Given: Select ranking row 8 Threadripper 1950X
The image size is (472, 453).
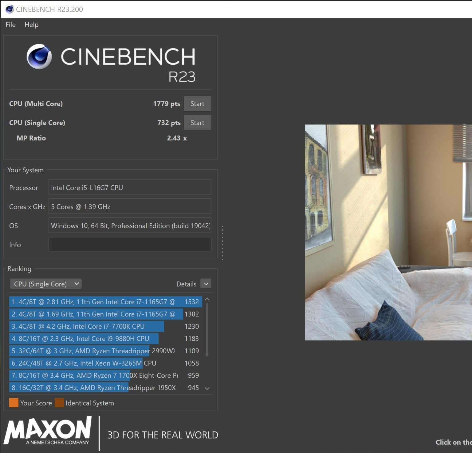Looking at the screenshot, I should coord(105,388).
